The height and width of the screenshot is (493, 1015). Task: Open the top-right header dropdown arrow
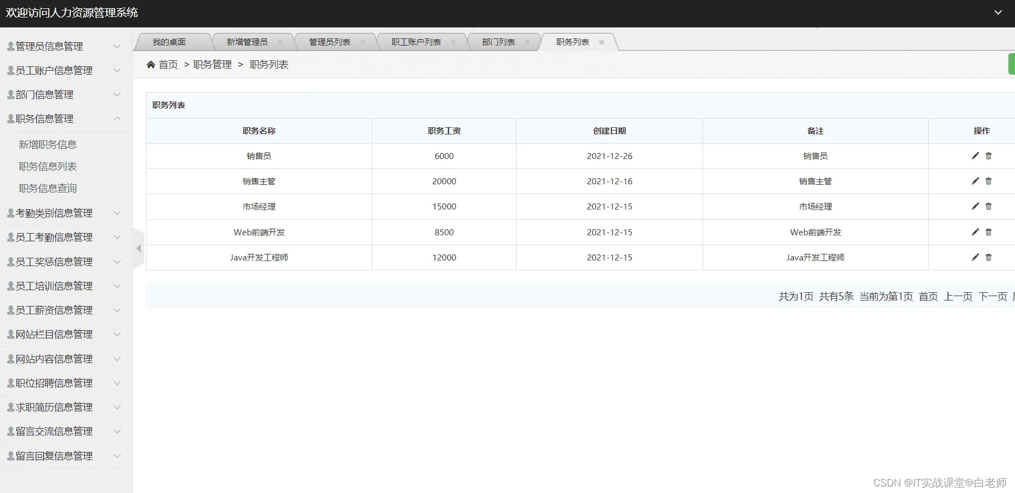click(x=998, y=13)
